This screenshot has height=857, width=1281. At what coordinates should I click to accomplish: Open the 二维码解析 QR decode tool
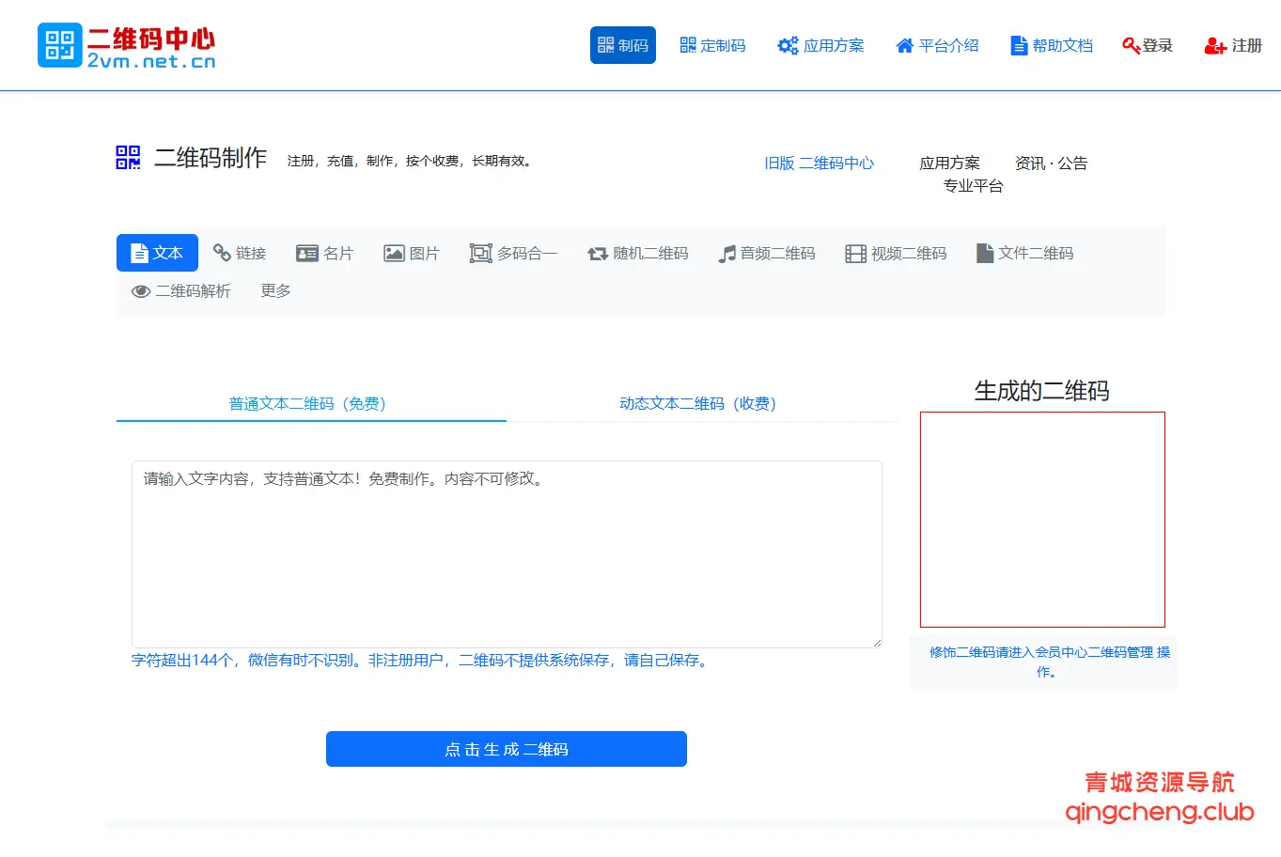(180, 290)
